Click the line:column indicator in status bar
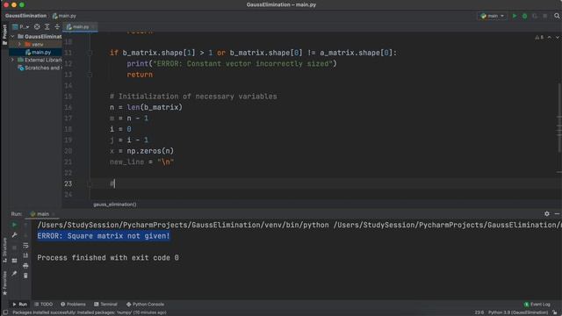The width and height of the screenshot is (562, 316). (479, 312)
